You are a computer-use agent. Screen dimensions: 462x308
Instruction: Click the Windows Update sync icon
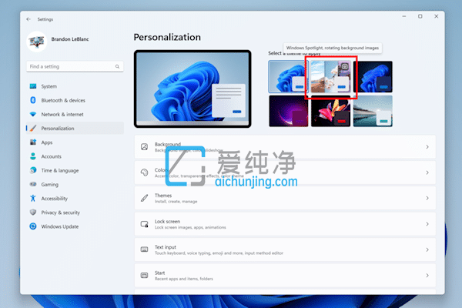click(33, 226)
